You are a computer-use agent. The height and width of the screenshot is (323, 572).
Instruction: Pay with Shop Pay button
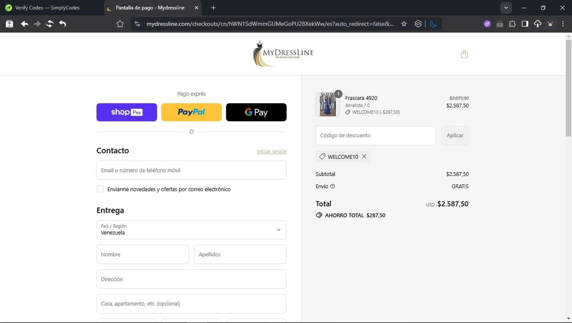click(x=127, y=112)
